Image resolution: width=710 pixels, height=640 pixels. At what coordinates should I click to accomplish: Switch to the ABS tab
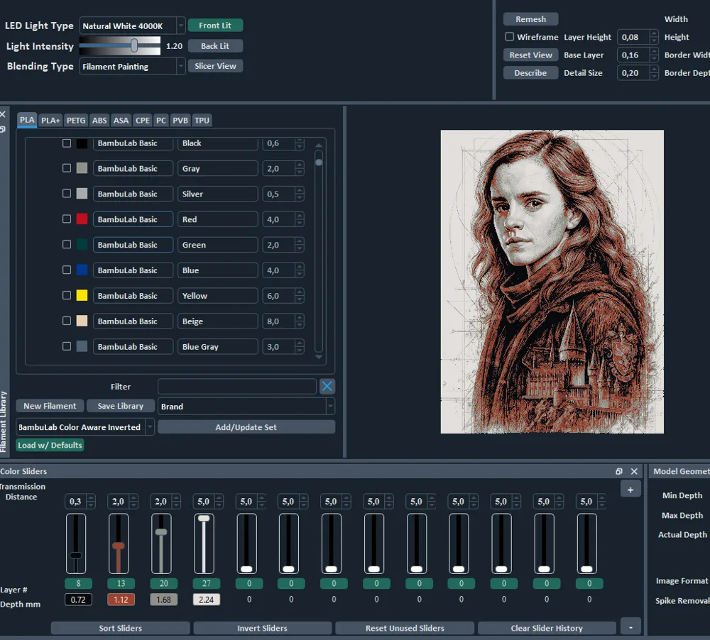(x=99, y=121)
